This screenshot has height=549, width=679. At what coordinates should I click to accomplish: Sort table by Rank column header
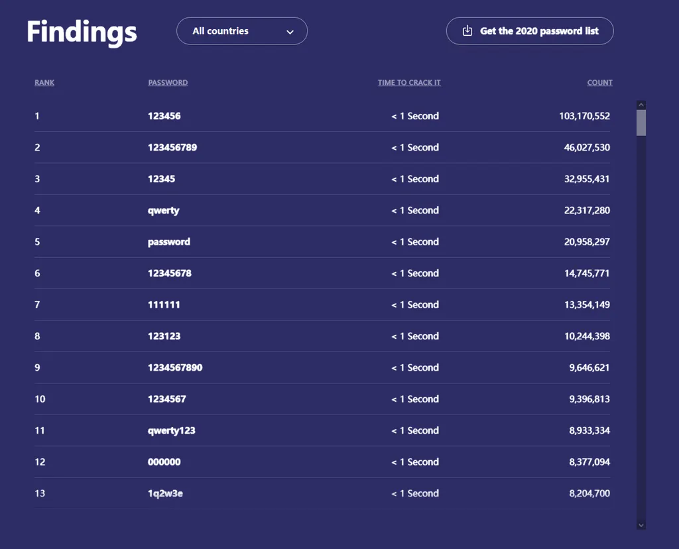click(x=44, y=83)
